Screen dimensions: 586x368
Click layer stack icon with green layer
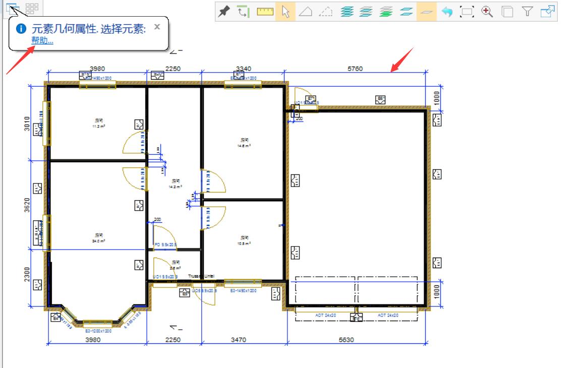click(x=386, y=12)
